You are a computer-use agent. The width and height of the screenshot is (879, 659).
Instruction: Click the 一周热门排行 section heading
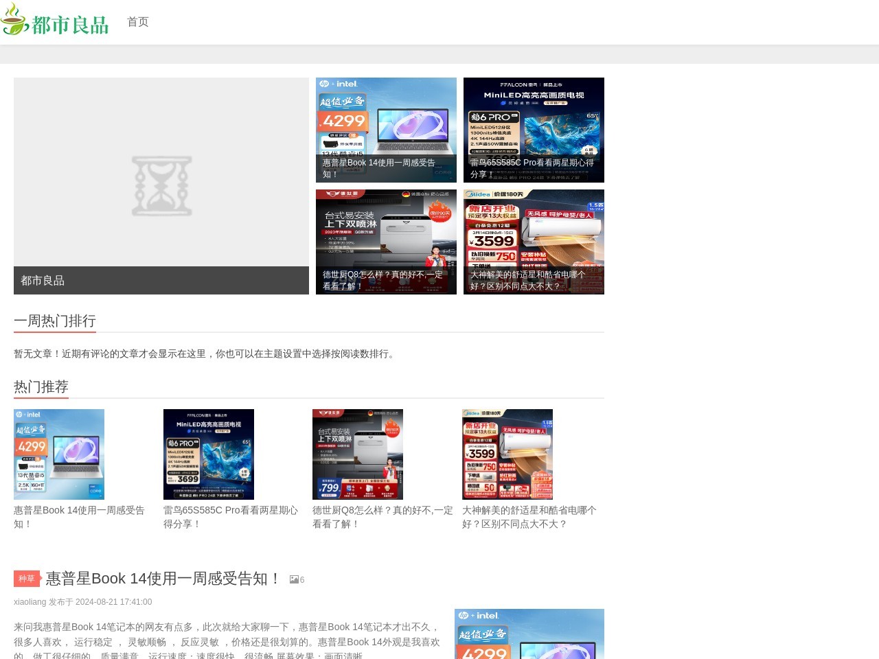point(54,321)
